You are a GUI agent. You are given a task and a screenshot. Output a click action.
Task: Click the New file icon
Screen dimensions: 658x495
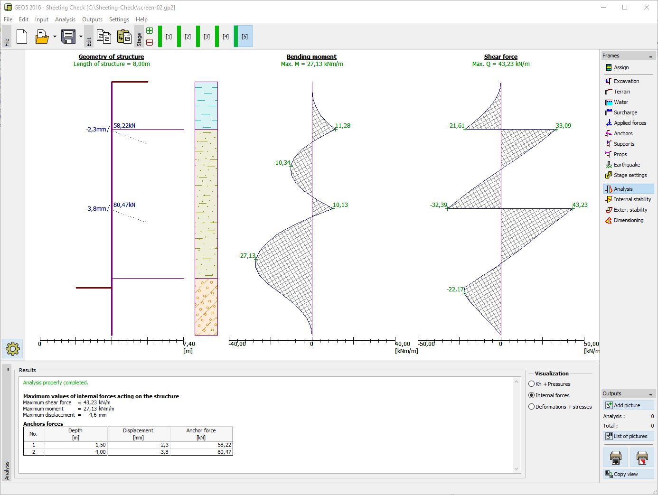pyautogui.click(x=22, y=37)
